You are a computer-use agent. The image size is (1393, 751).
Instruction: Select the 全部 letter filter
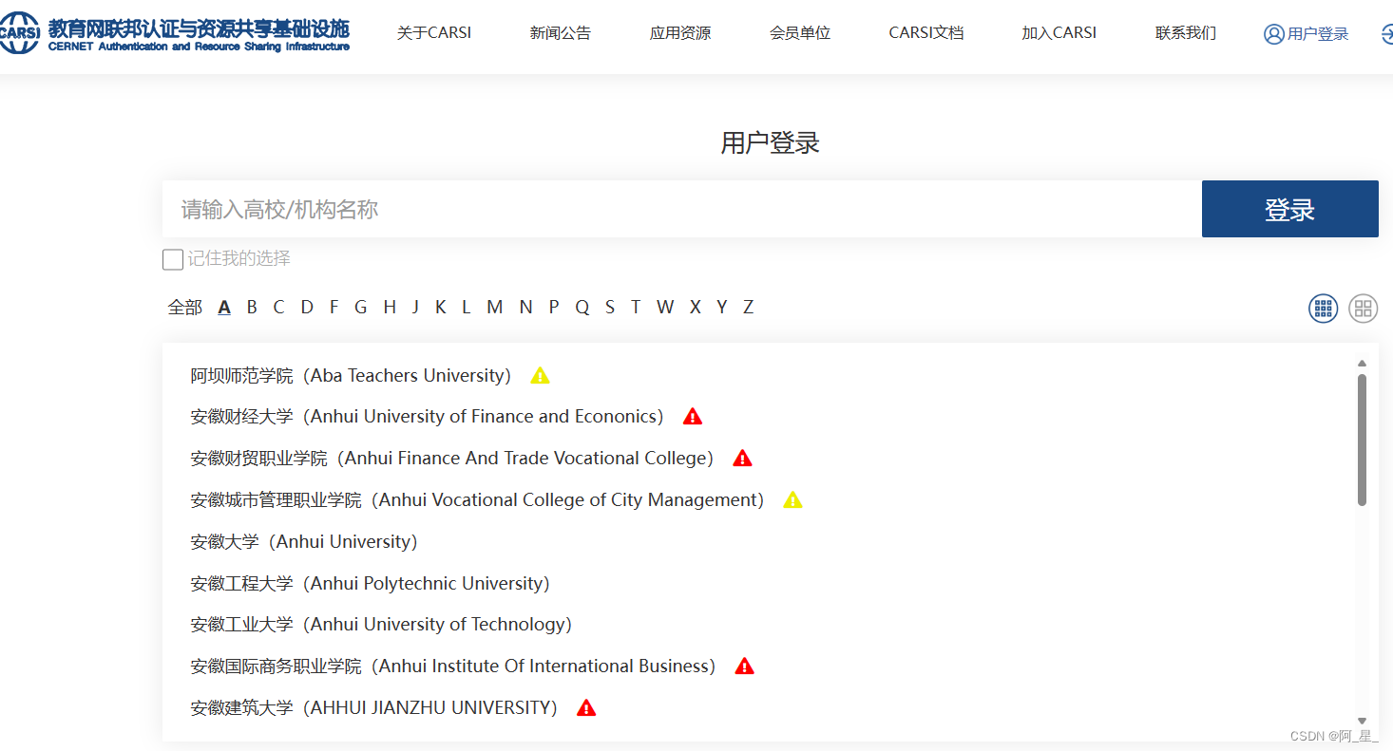[x=185, y=307]
